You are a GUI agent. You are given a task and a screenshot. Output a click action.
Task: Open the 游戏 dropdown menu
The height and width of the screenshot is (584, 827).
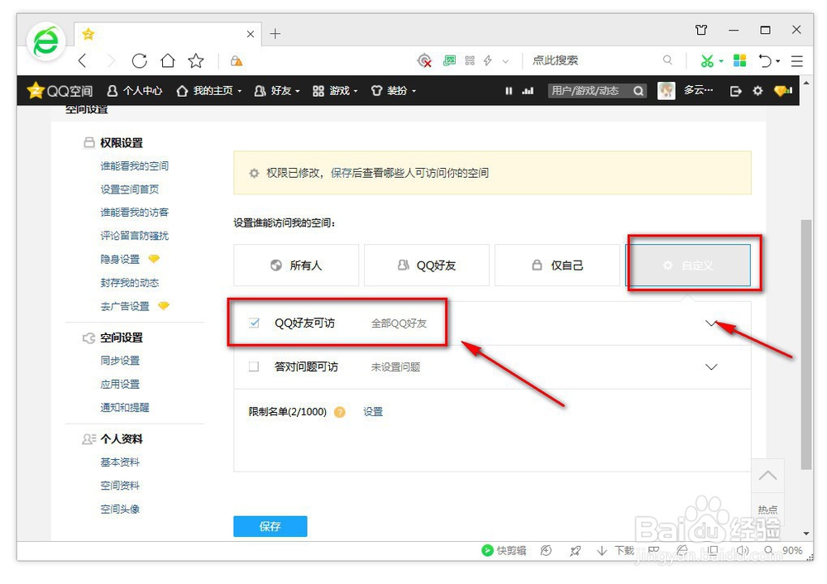335,91
